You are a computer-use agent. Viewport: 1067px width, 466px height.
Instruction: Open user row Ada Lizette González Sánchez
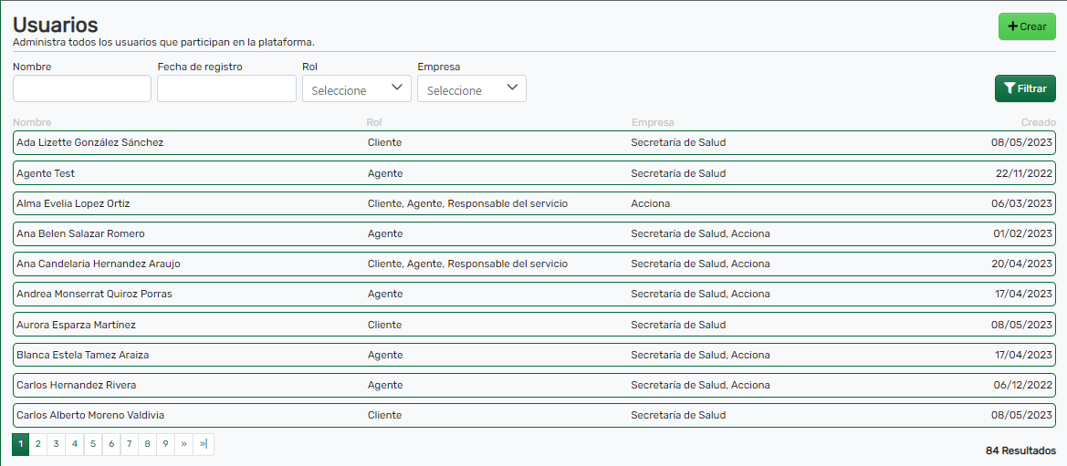point(534,142)
